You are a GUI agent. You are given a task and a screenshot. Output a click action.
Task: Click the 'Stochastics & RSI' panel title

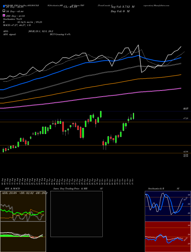163,189
